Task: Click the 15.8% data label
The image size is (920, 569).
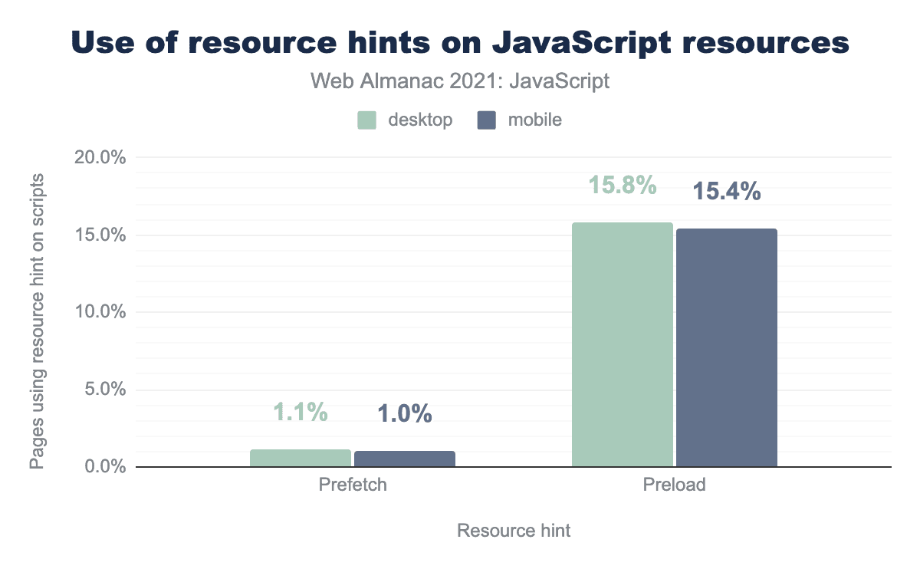Action: point(623,185)
